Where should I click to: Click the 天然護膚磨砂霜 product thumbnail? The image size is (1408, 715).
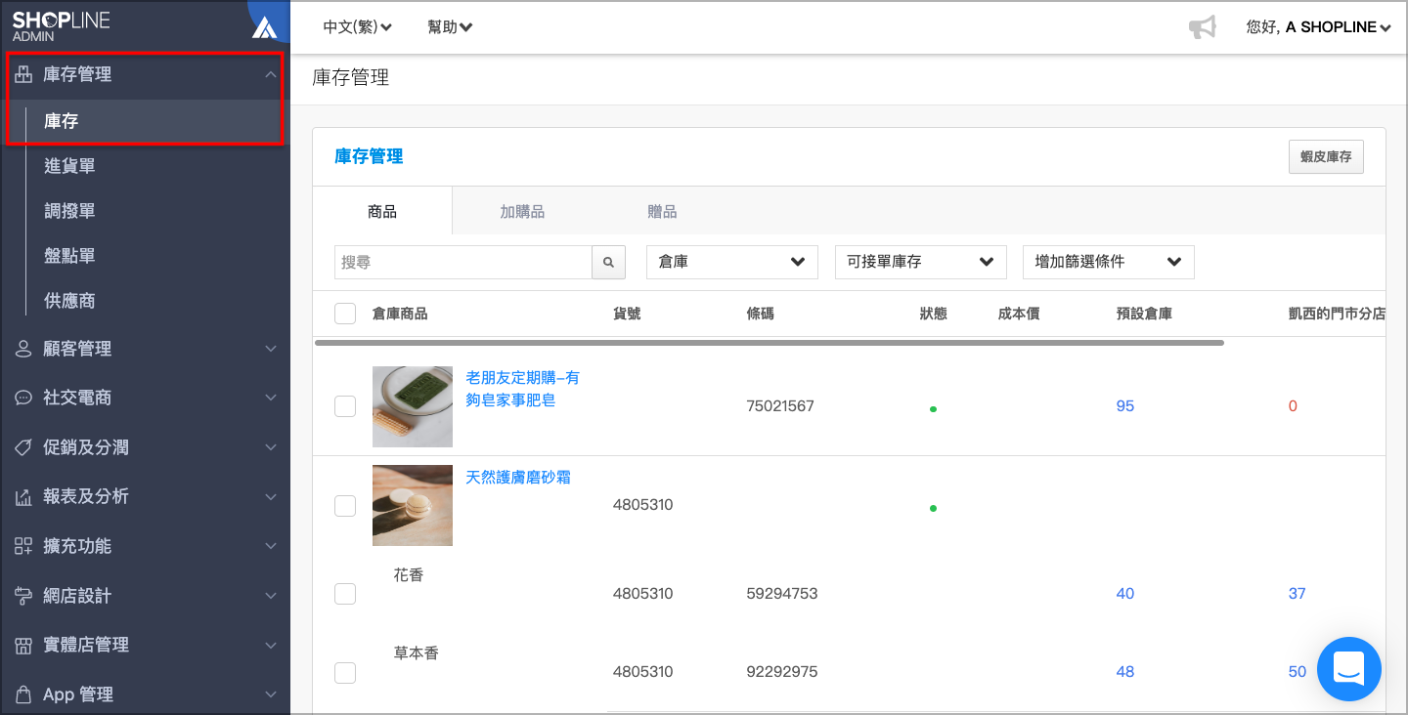[413, 505]
